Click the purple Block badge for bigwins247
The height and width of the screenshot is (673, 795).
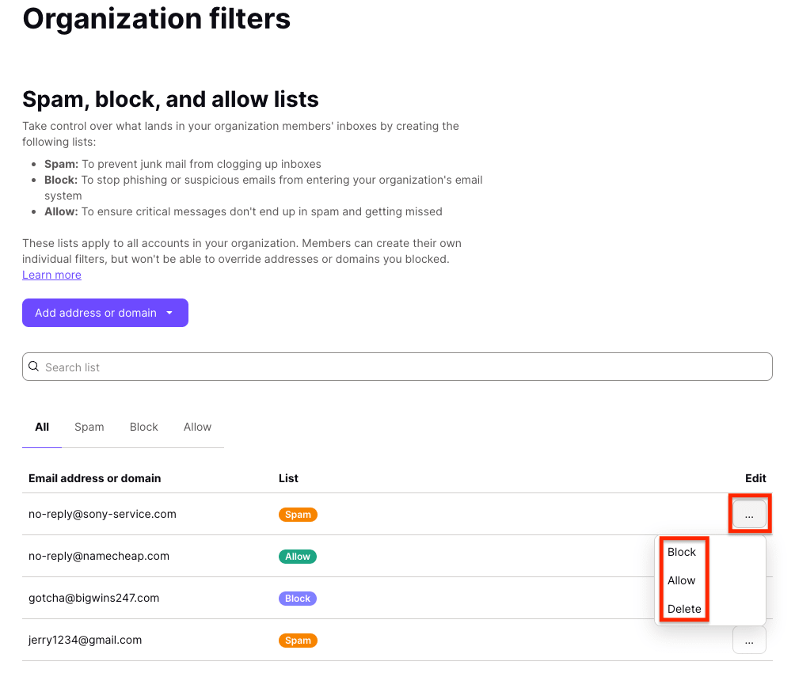[x=298, y=599]
